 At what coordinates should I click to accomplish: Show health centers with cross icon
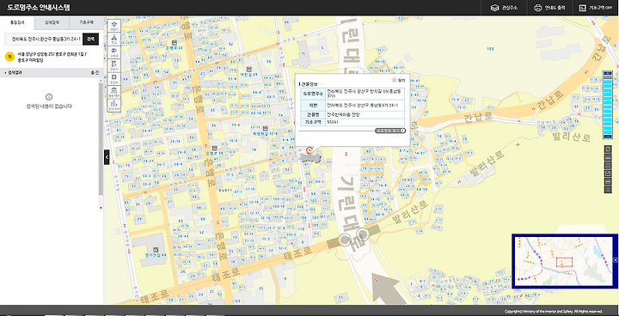114,79
